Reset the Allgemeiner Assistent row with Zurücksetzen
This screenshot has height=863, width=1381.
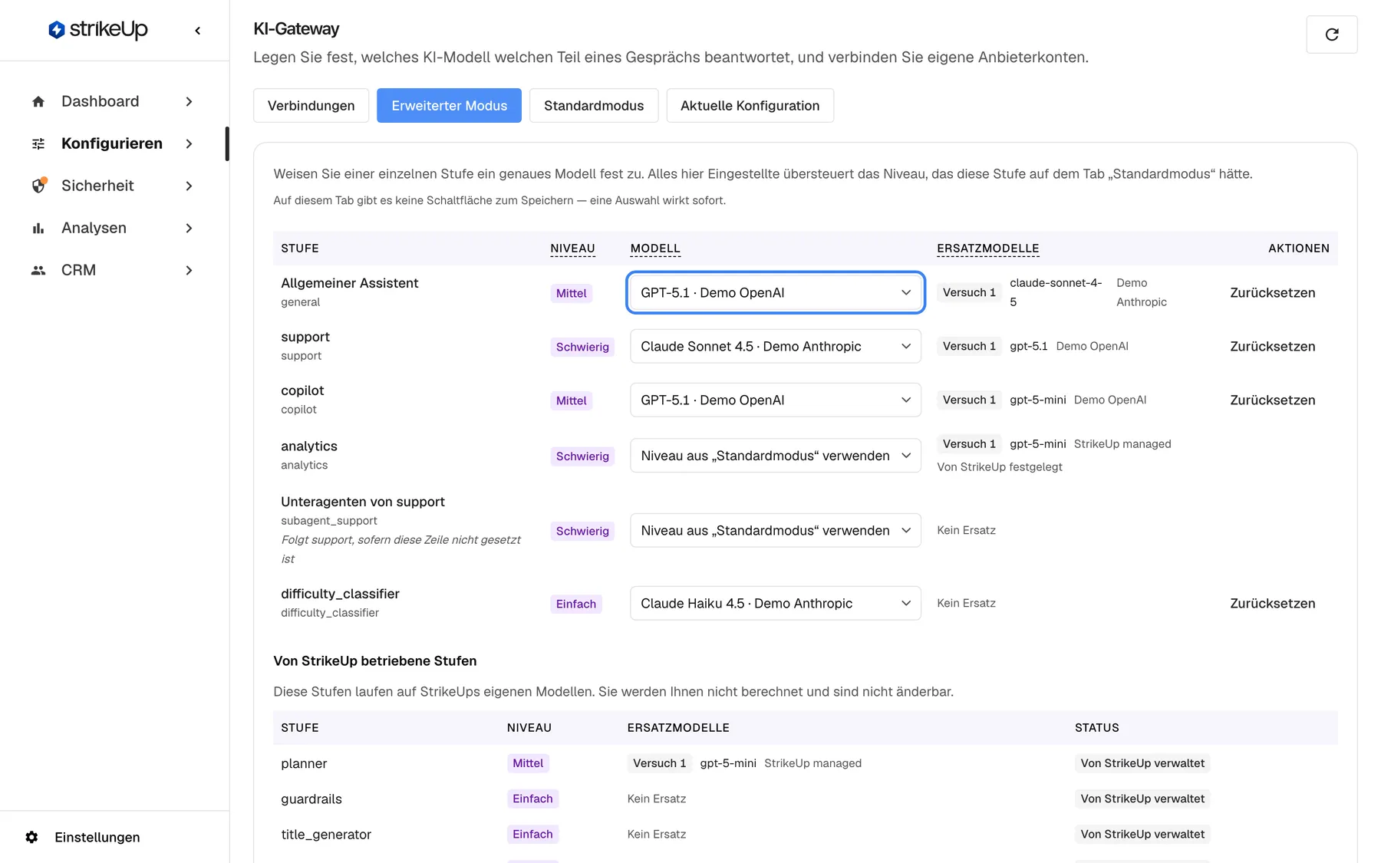pyautogui.click(x=1272, y=292)
